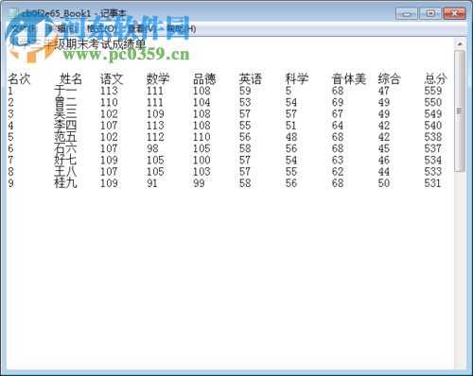
Task: Click the empty text area below the table
Action: [x=230, y=277]
